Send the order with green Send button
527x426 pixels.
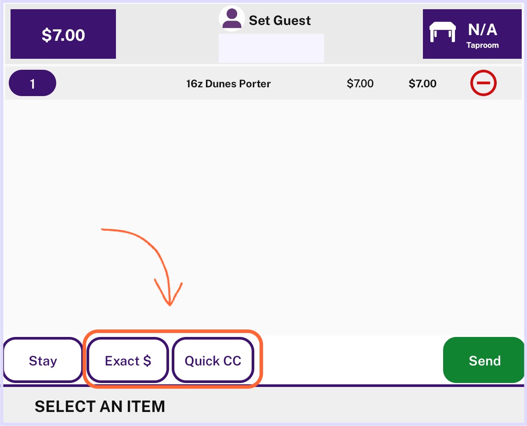(484, 360)
